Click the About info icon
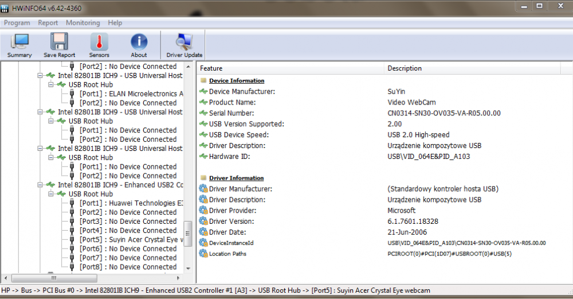This screenshot has height=299, width=573. coord(139,45)
